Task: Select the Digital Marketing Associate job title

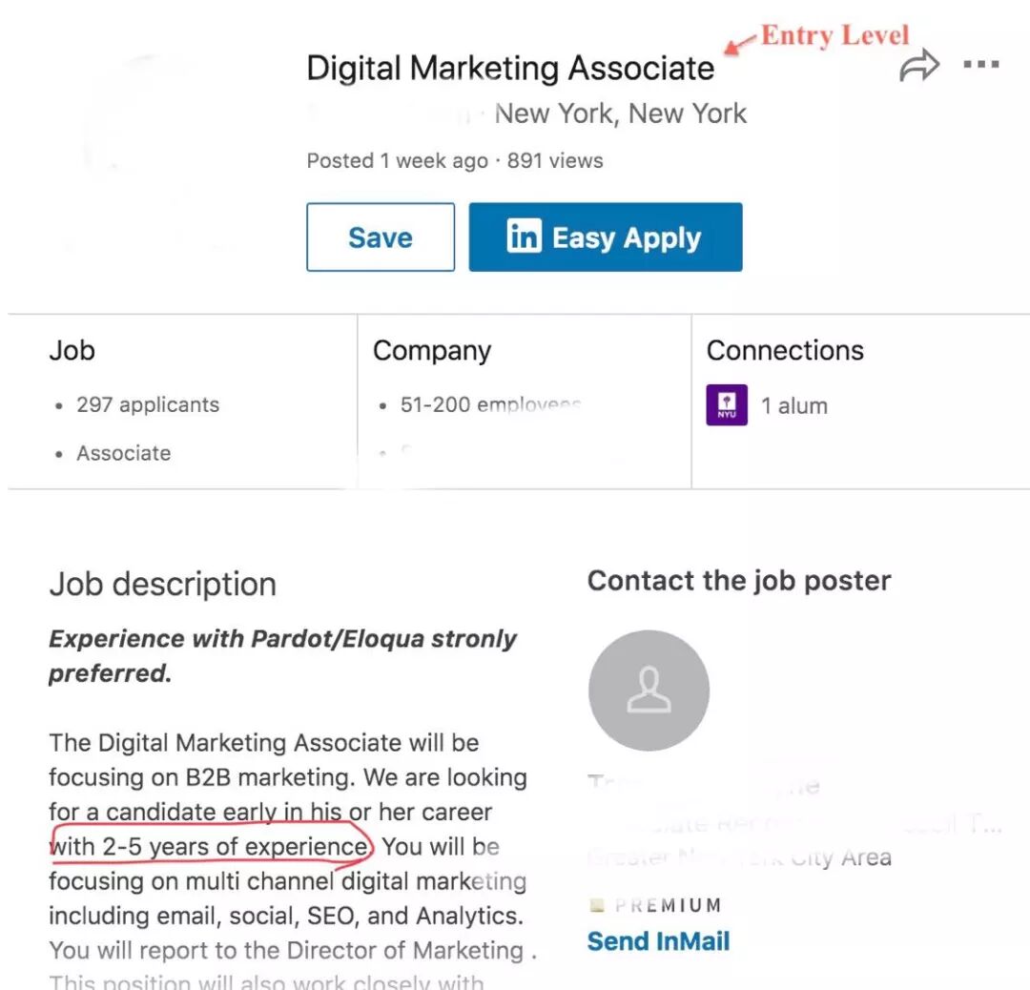Action: pyautogui.click(x=509, y=69)
